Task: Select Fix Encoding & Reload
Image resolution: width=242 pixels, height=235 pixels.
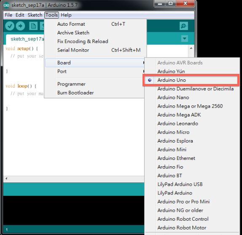Action: tap(95, 41)
